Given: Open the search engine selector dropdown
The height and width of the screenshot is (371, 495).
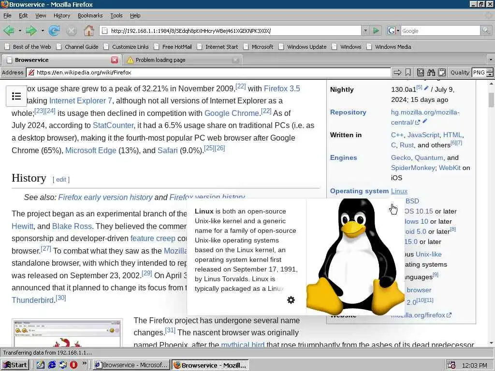Looking at the screenshot, I should tap(398, 30).
